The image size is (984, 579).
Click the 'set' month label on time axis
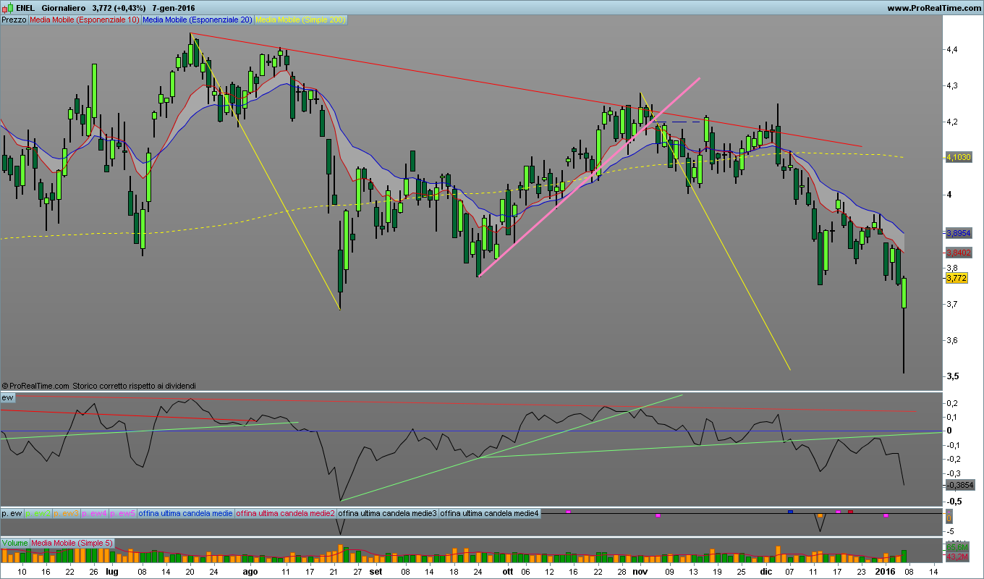(375, 571)
